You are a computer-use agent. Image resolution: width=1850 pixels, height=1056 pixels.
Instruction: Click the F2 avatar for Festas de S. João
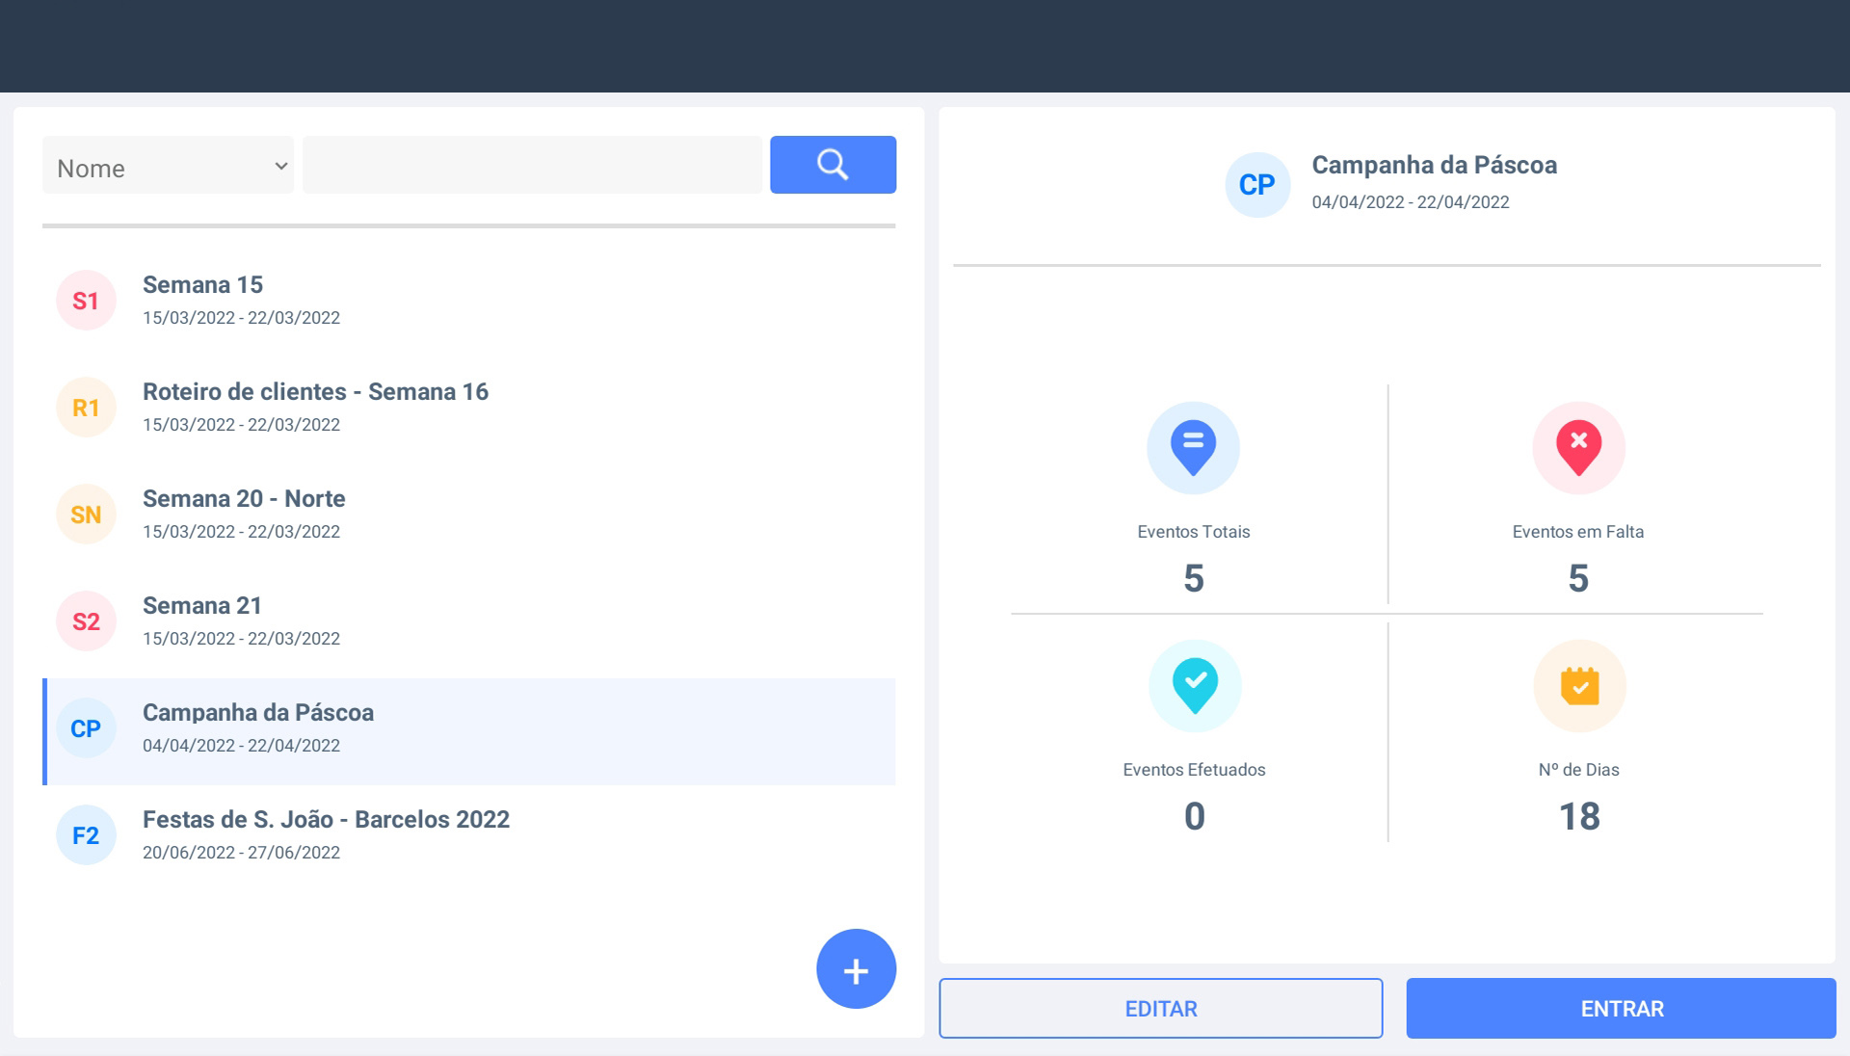pos(86,835)
